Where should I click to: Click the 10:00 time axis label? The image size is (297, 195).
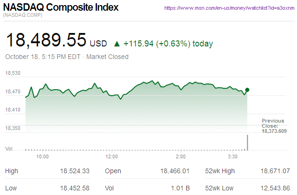click(43, 157)
